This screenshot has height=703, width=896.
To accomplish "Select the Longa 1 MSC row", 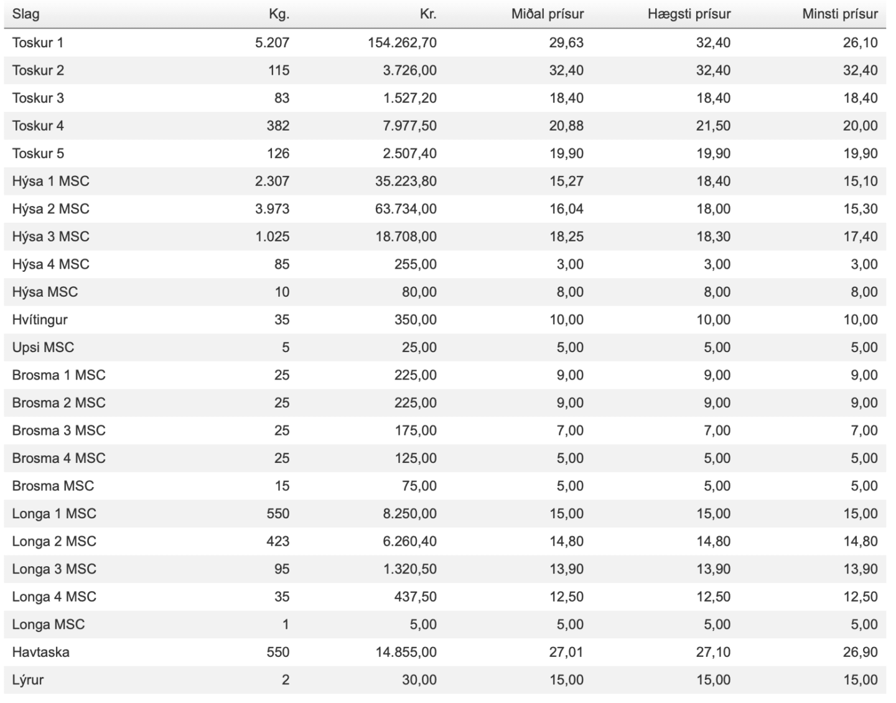I will (x=445, y=513).
